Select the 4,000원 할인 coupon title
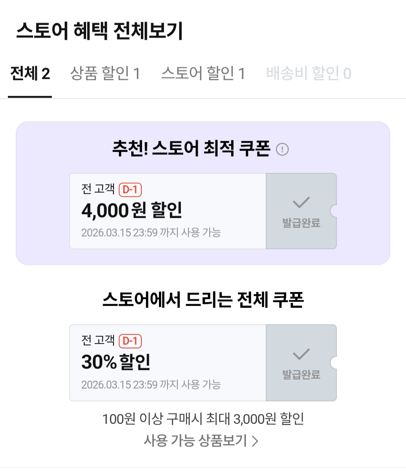The image size is (406, 475). [x=132, y=210]
